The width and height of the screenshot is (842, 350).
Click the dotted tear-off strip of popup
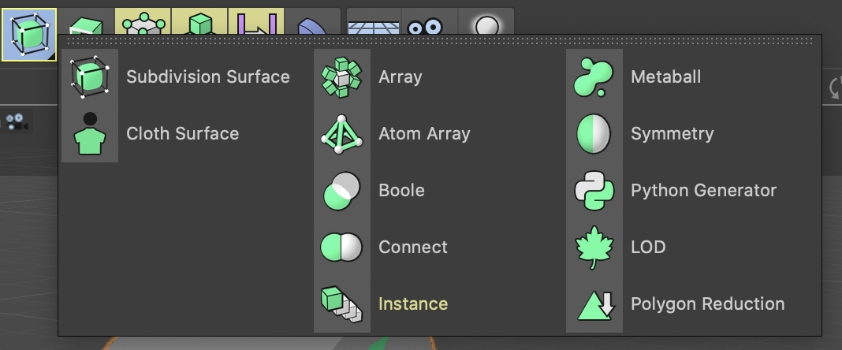point(439,39)
